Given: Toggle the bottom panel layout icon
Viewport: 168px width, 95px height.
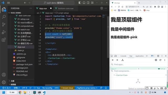Looking at the screenshot, I should [84, 3].
